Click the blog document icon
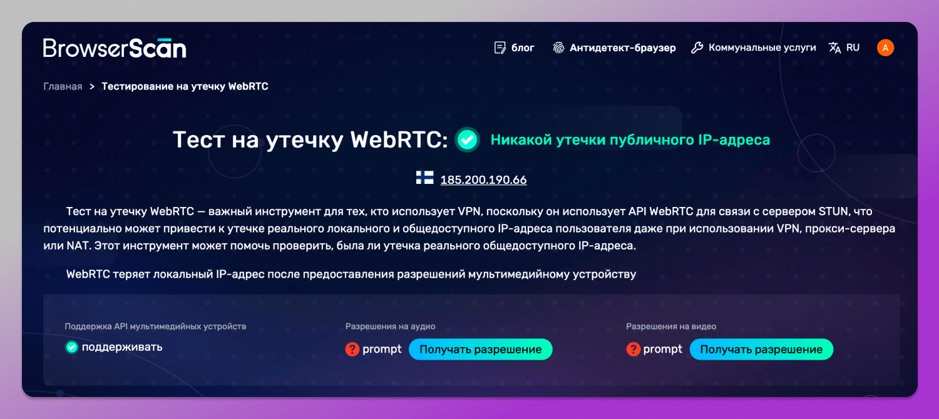 (x=499, y=47)
